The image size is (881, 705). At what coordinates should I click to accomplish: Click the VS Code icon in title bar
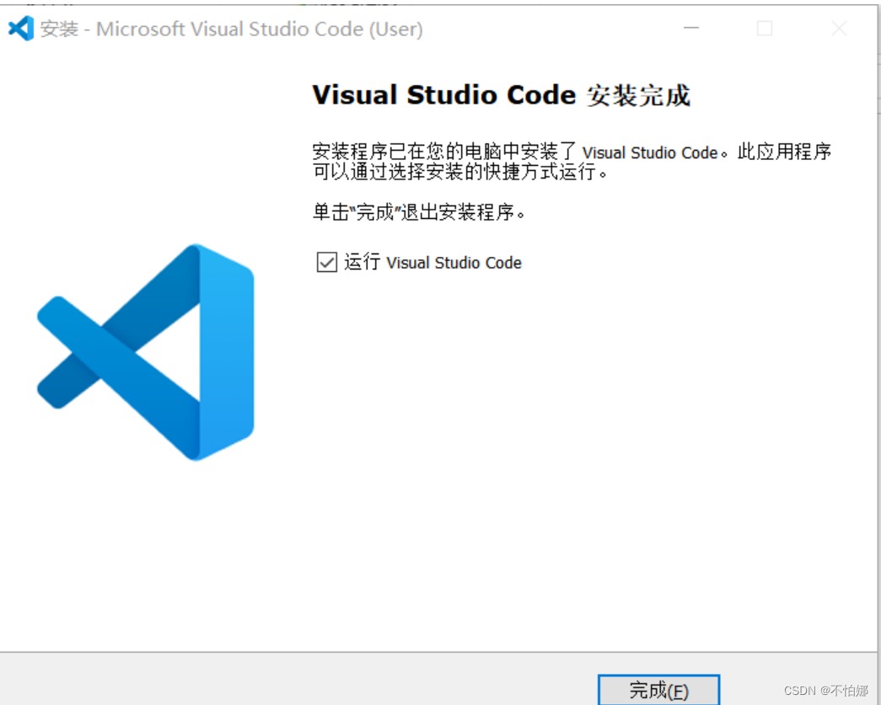pyautogui.click(x=21, y=29)
